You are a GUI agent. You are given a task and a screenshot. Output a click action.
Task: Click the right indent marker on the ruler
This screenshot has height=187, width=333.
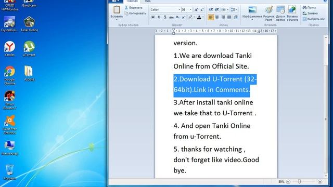259,32
